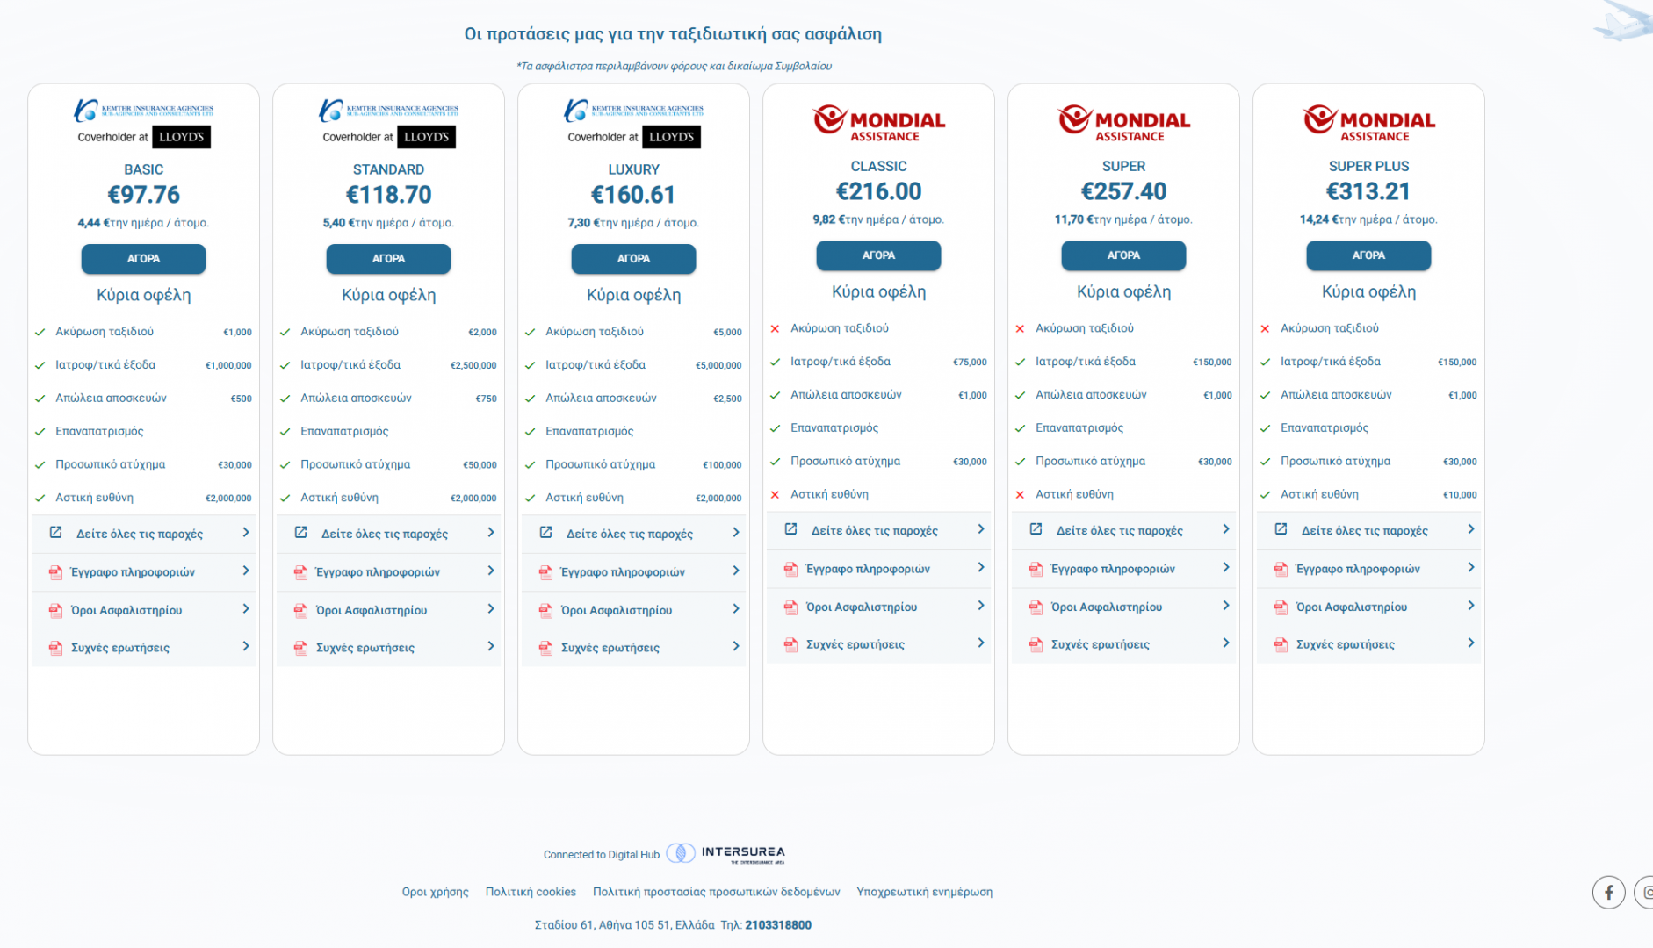Click the Kemter Lloyd's logo on the BASIC plan
Screen dimensions: 1653x948
(143, 123)
